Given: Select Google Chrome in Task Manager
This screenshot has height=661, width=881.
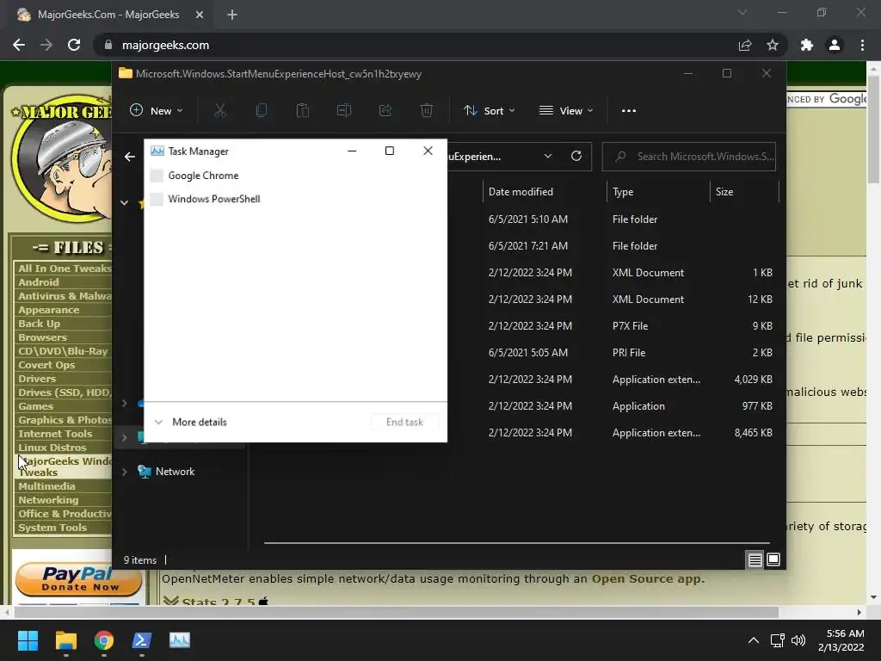Looking at the screenshot, I should 296,176.
